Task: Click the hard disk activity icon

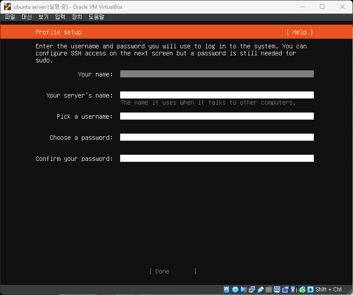Action: 227,289
